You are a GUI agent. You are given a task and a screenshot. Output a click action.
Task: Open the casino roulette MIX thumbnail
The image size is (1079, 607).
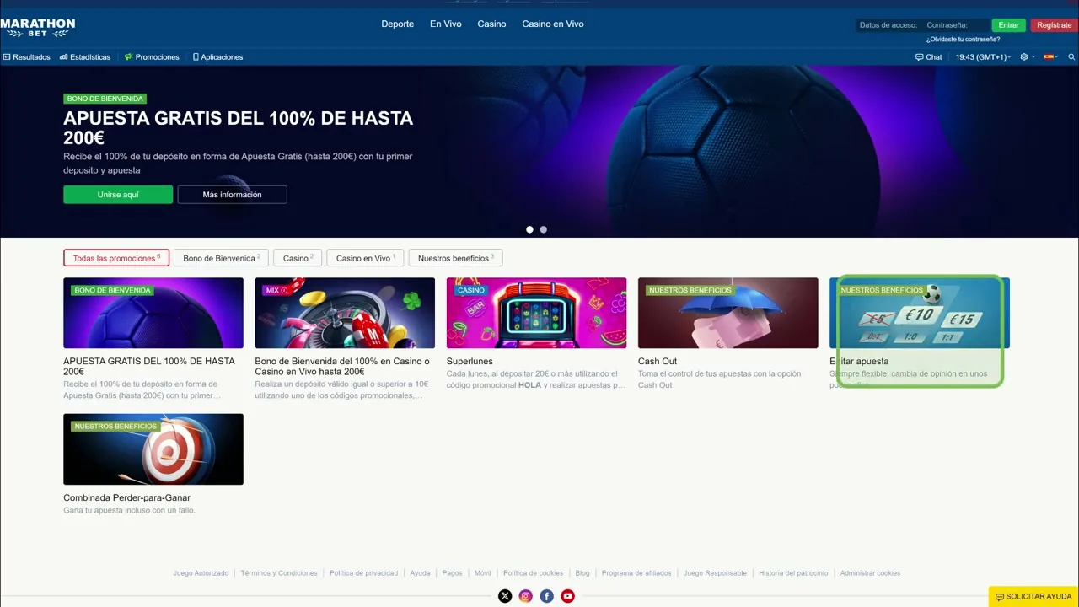pos(345,313)
